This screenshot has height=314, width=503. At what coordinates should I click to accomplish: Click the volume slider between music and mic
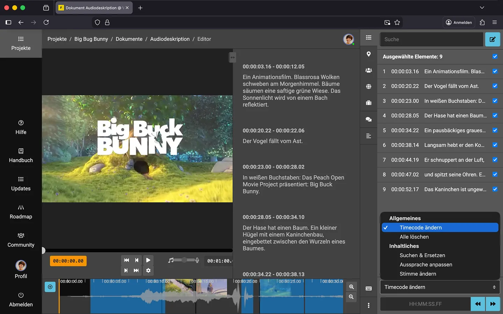[x=184, y=260]
